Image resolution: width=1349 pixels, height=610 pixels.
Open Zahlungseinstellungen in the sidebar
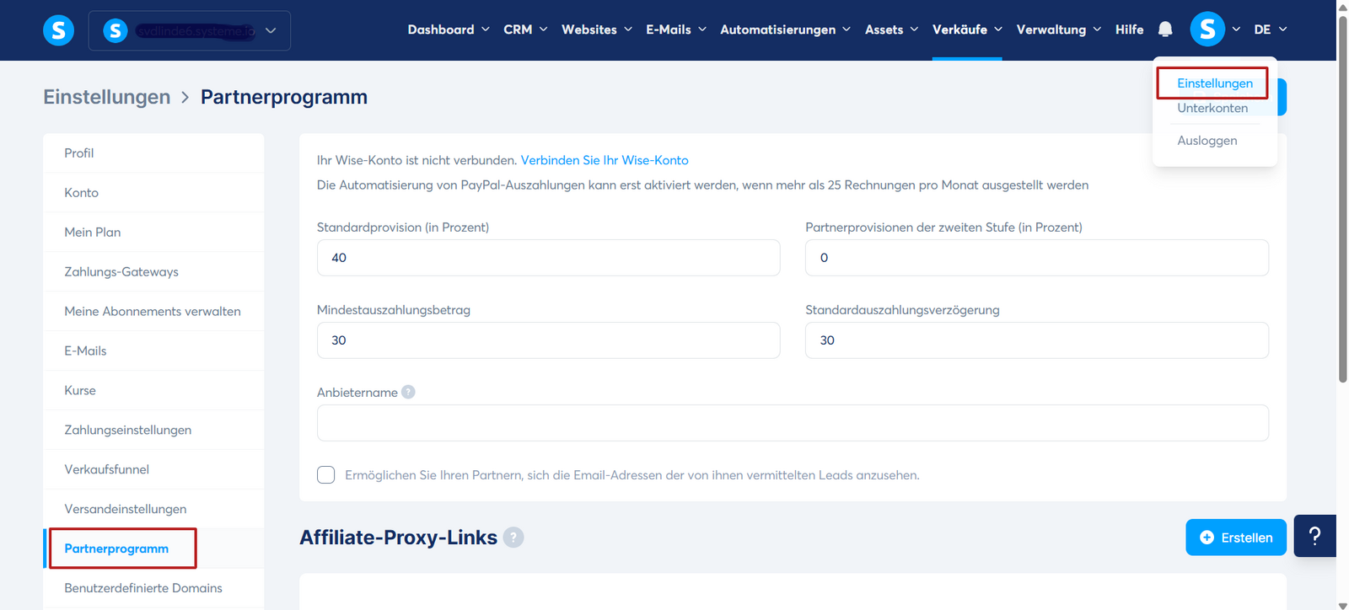tap(153, 431)
